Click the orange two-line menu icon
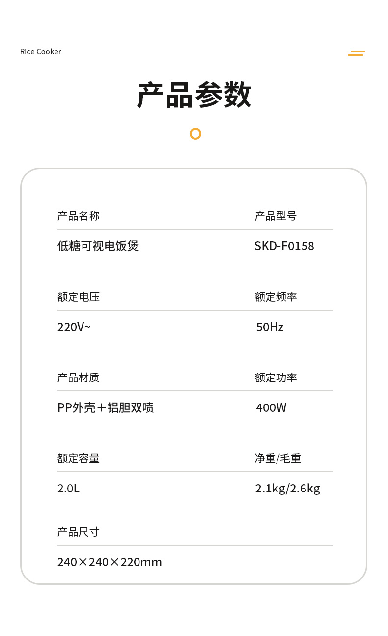 coord(357,53)
